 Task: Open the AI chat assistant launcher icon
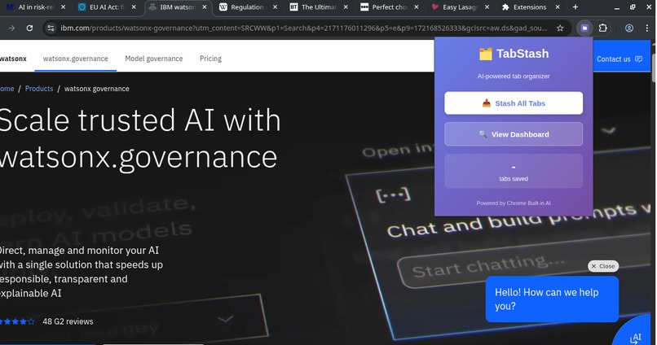point(636,338)
